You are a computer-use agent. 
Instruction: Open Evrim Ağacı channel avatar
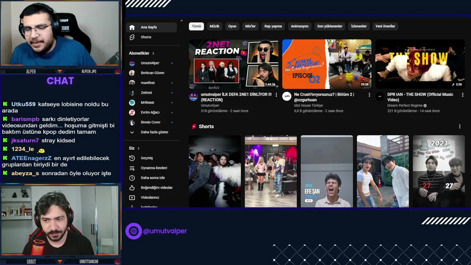coord(132,112)
